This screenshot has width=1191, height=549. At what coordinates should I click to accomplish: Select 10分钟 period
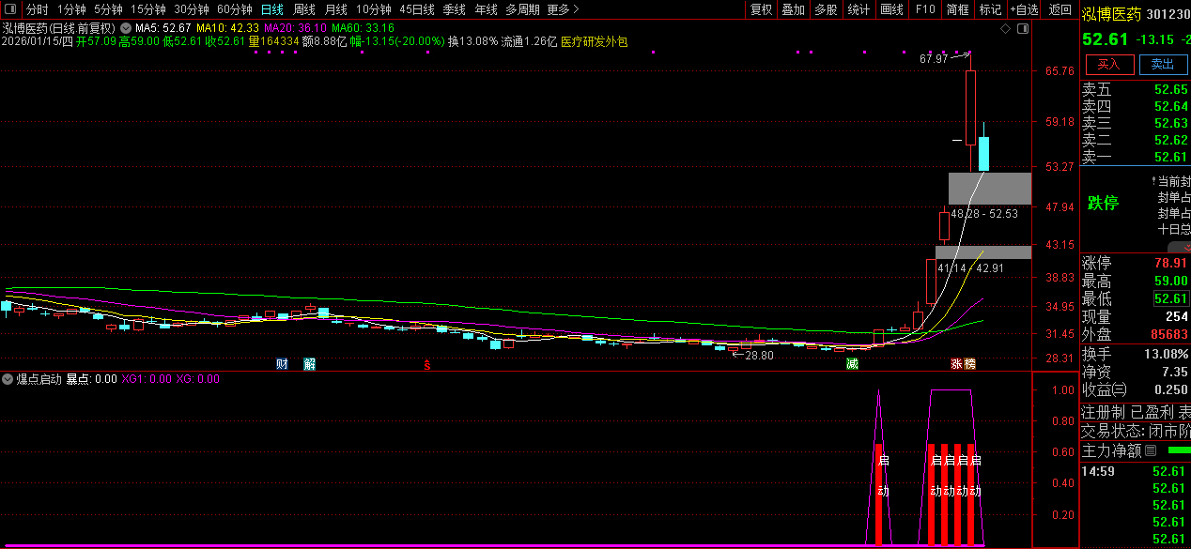tap(373, 9)
